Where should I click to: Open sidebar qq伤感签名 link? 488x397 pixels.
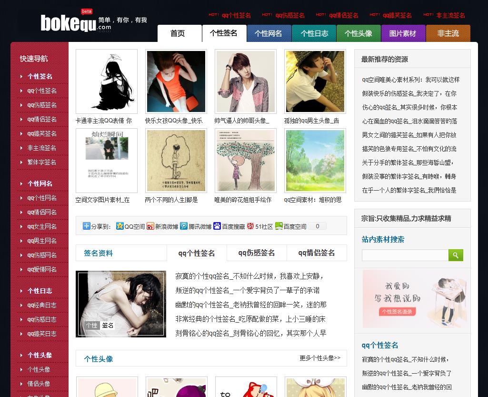coord(42,105)
